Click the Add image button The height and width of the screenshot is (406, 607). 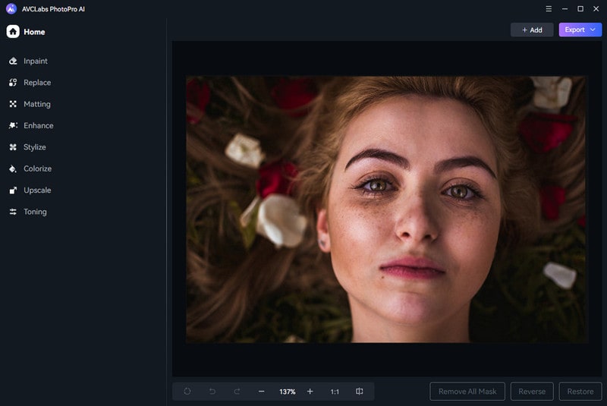point(532,30)
